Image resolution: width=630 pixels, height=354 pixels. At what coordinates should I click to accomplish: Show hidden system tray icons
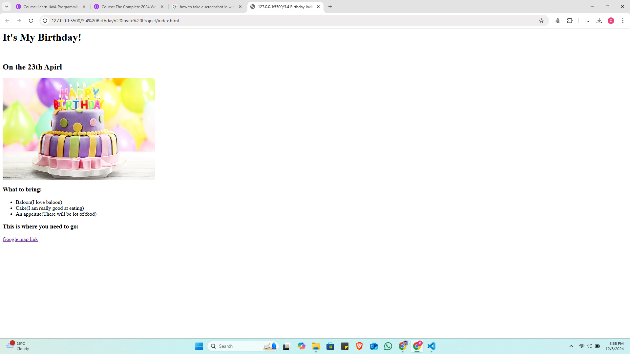tap(571, 346)
